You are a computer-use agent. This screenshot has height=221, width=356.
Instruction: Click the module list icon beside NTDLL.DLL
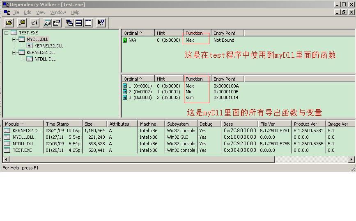pos(7,144)
